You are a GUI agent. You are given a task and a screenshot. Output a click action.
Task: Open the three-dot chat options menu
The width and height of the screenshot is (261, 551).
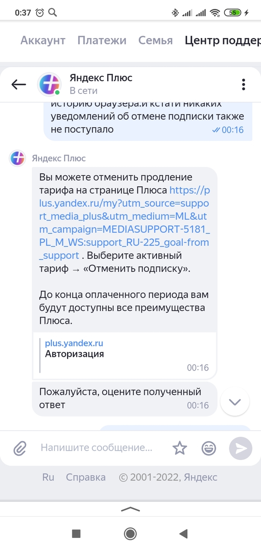[x=243, y=85]
